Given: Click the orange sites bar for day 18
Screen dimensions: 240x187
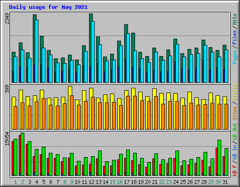Looking at the screenshot, I should click(135, 113).
